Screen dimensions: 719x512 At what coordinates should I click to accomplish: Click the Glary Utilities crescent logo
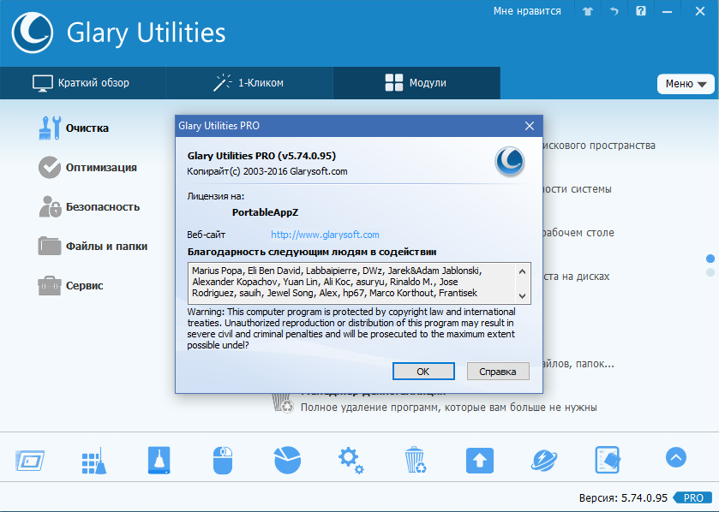32,33
